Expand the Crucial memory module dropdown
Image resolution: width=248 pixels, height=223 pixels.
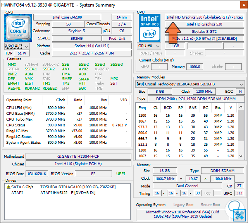tap(241, 84)
